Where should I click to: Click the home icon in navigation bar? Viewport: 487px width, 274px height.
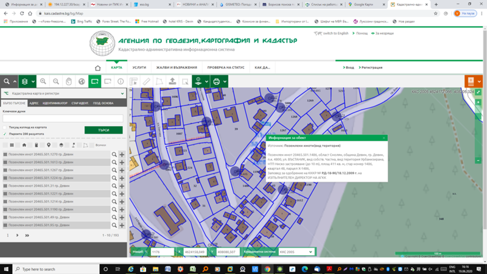click(97, 68)
